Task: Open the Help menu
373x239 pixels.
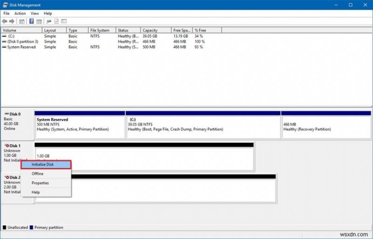Action: [x=48, y=14]
